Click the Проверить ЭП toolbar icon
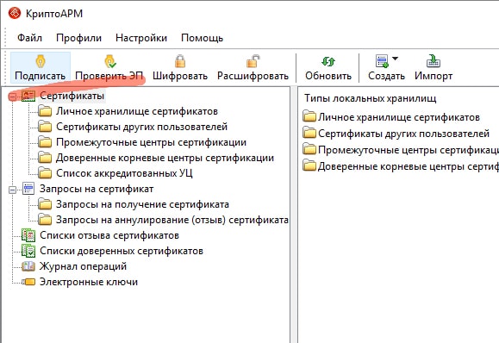The image size is (499, 343). pos(110,61)
